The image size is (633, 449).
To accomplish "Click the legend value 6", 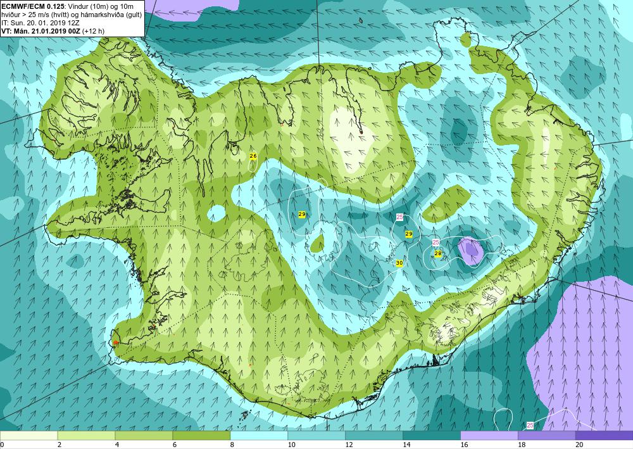I will pos(175,445).
